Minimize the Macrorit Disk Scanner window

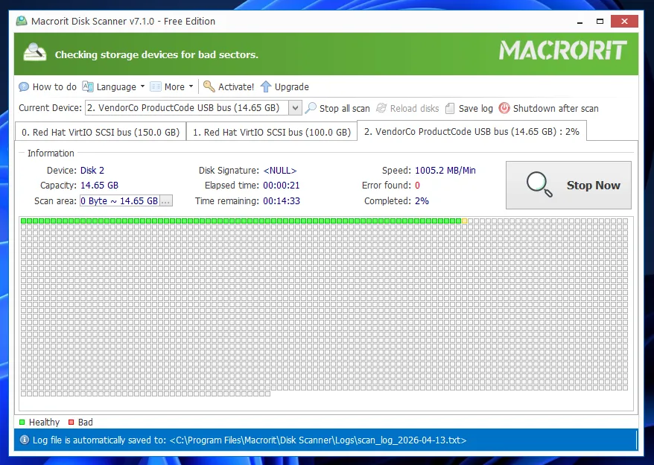[580, 22]
